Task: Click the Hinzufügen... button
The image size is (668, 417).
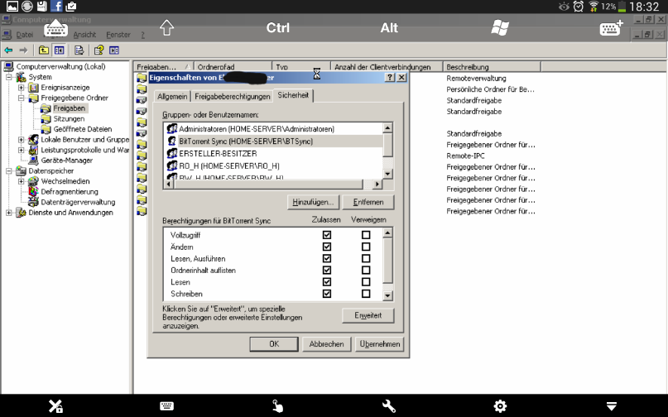Action: click(x=313, y=203)
